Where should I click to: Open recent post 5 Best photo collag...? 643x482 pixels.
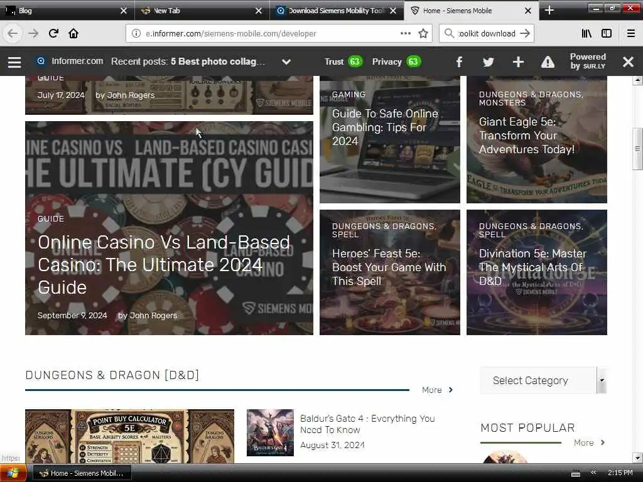pos(218,62)
